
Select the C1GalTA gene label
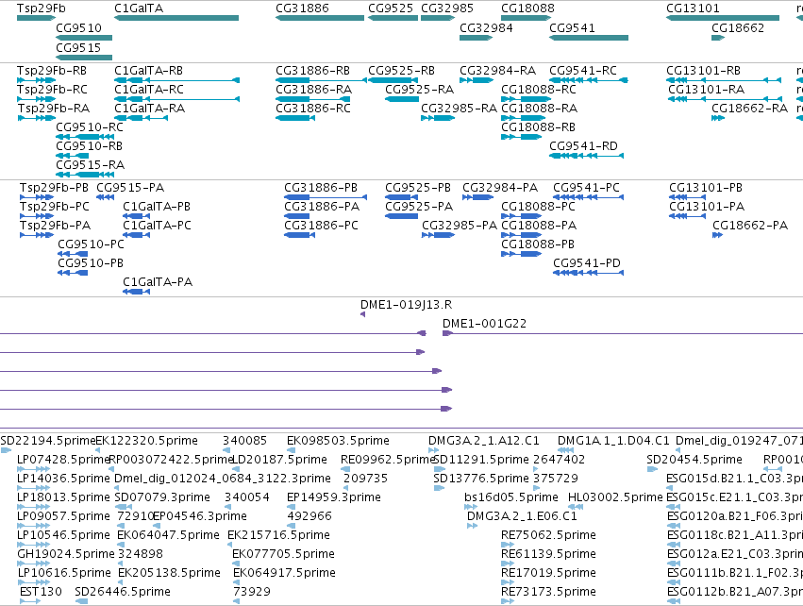tap(139, 8)
